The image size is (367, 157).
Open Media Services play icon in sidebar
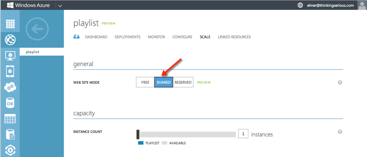[10, 150]
